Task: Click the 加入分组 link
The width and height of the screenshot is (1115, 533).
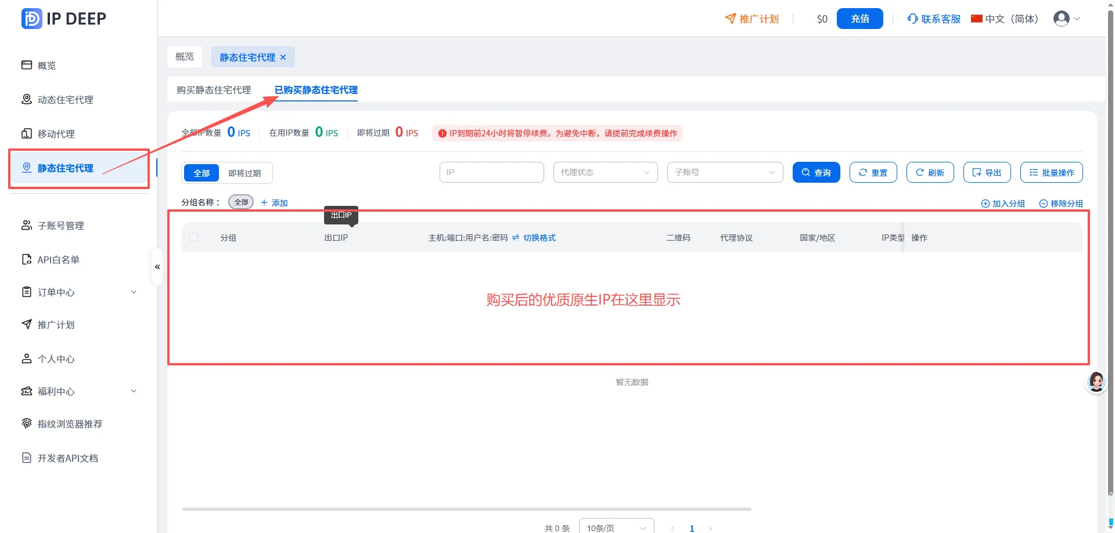Action: pos(1003,204)
